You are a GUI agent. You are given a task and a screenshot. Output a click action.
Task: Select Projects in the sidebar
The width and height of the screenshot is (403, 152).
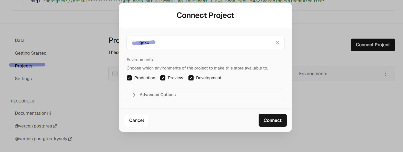click(x=24, y=66)
